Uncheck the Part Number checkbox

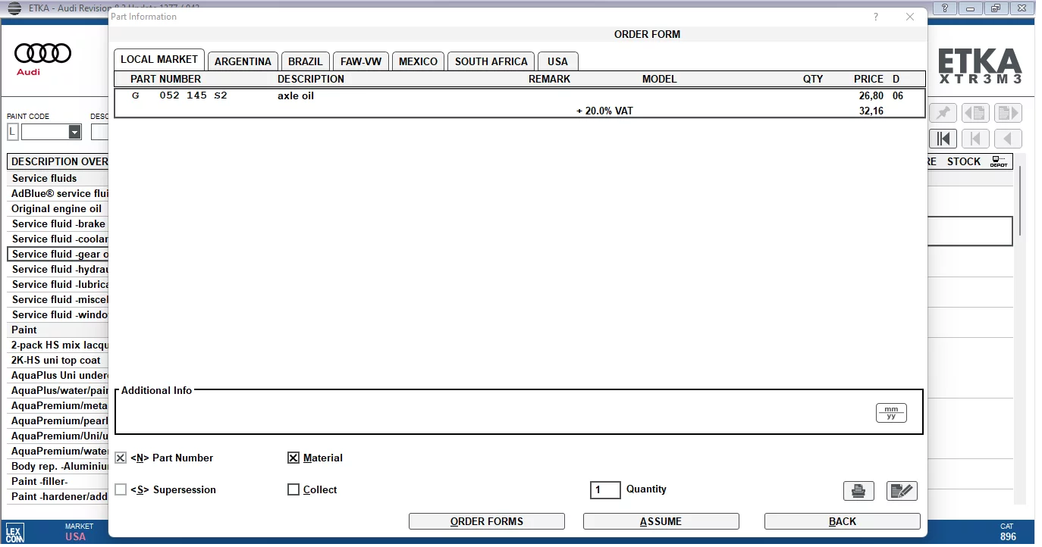[x=121, y=458]
